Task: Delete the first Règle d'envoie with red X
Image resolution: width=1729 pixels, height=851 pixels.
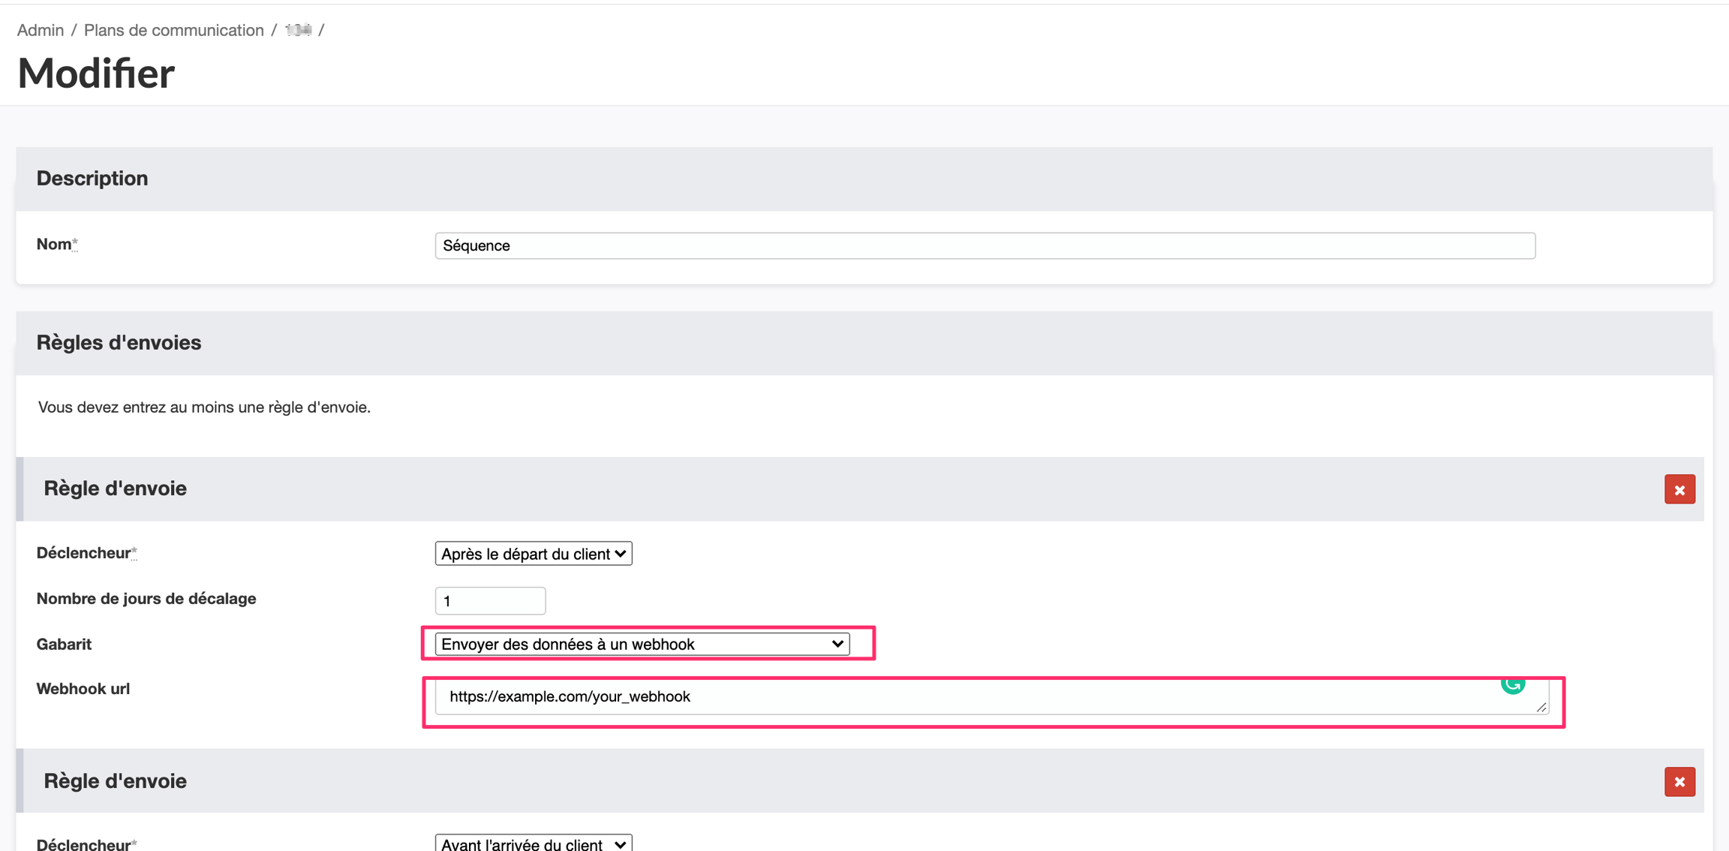Action: click(x=1679, y=490)
